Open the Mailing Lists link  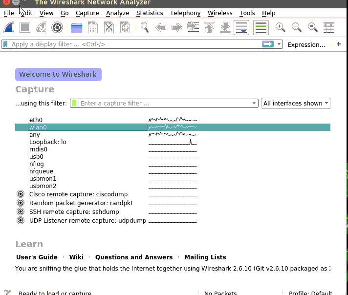click(x=205, y=257)
